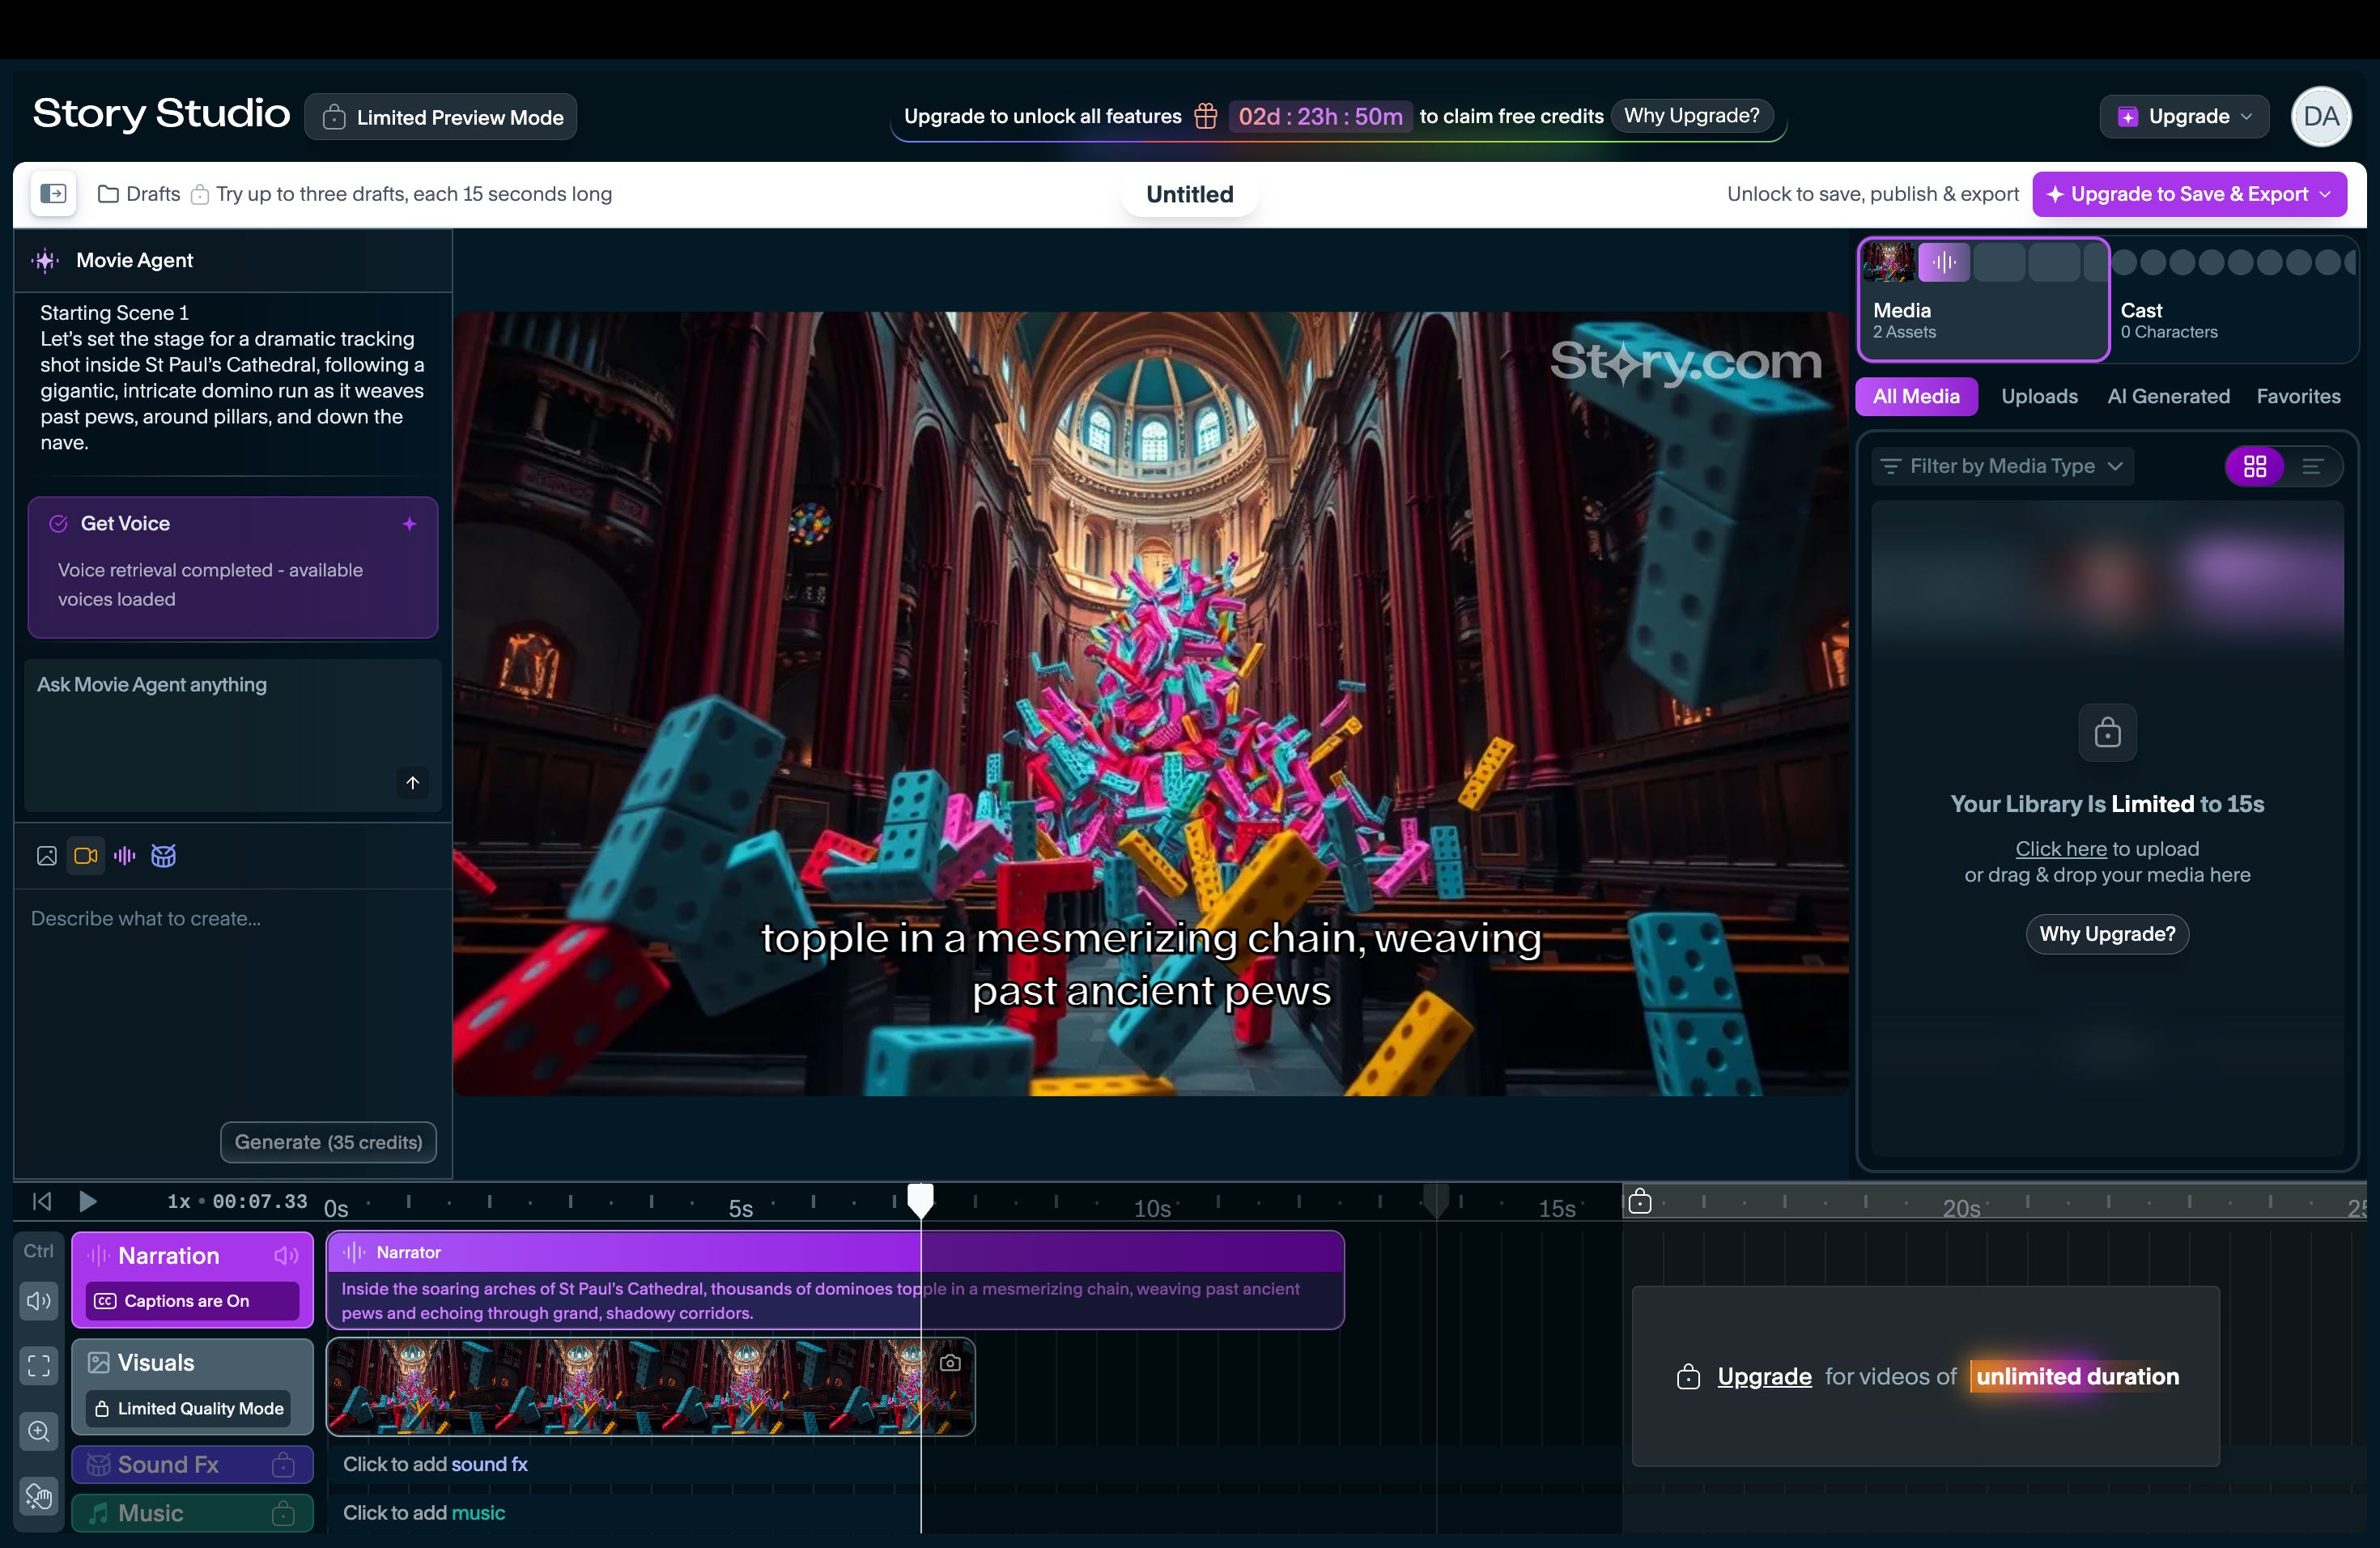Click the camera snapshot icon on visuals clip
This screenshot has height=1548, width=2380.
(x=950, y=1362)
